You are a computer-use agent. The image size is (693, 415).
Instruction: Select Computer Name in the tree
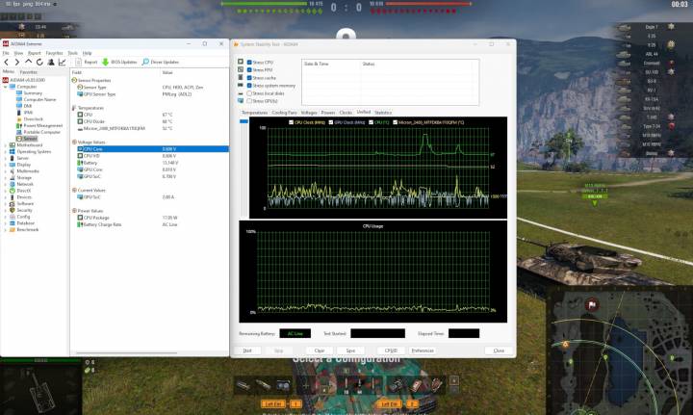coord(36,100)
